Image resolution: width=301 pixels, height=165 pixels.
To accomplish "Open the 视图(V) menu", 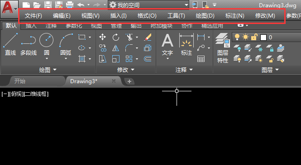I will pyautogui.click(x=90, y=16).
